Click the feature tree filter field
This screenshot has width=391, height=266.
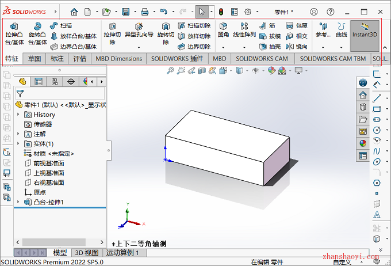[x=60, y=94]
